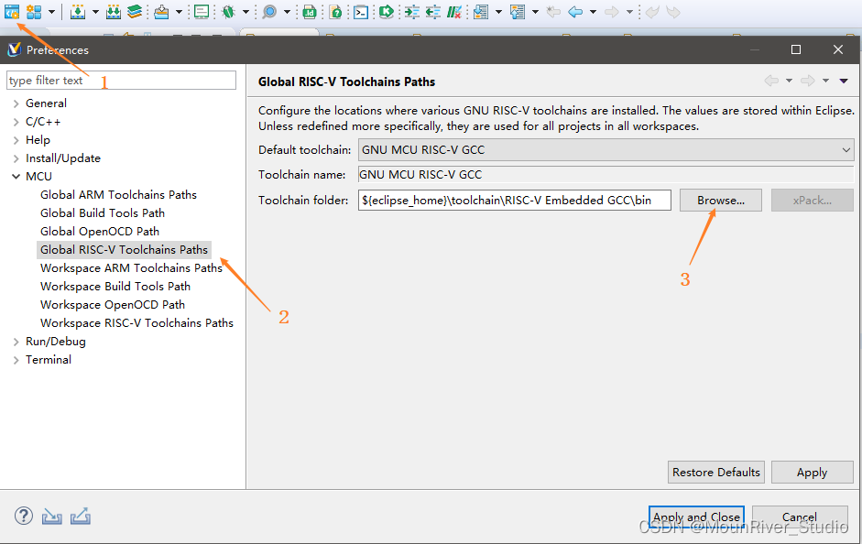The height and width of the screenshot is (544, 862).
Task: Click Apply and Close button
Action: pos(696,517)
